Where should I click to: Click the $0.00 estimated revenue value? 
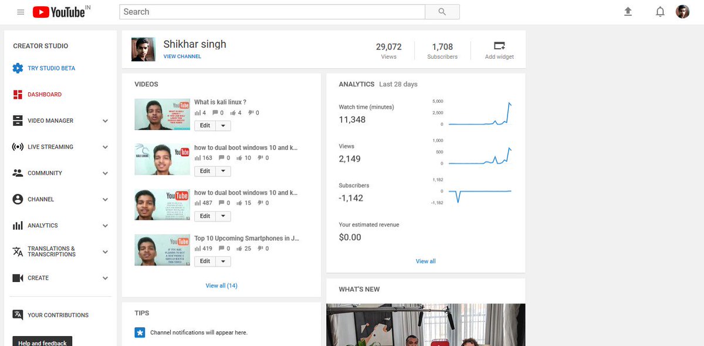coord(350,237)
